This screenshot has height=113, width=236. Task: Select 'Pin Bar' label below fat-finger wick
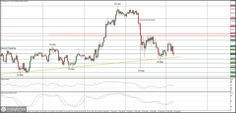(141, 71)
